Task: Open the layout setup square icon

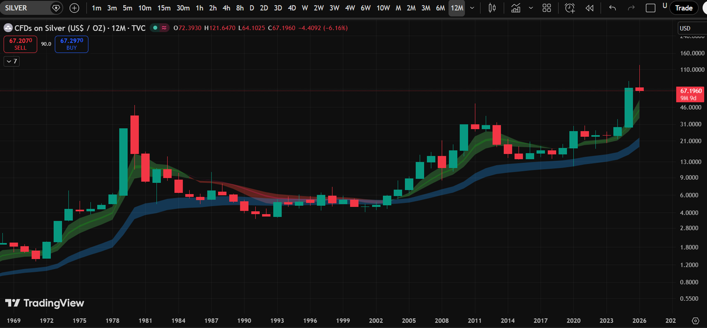Action: pos(650,8)
